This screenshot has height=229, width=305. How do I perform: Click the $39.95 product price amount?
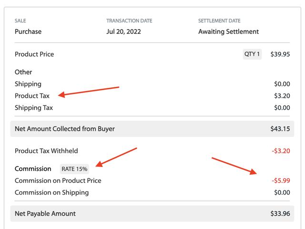(280, 54)
